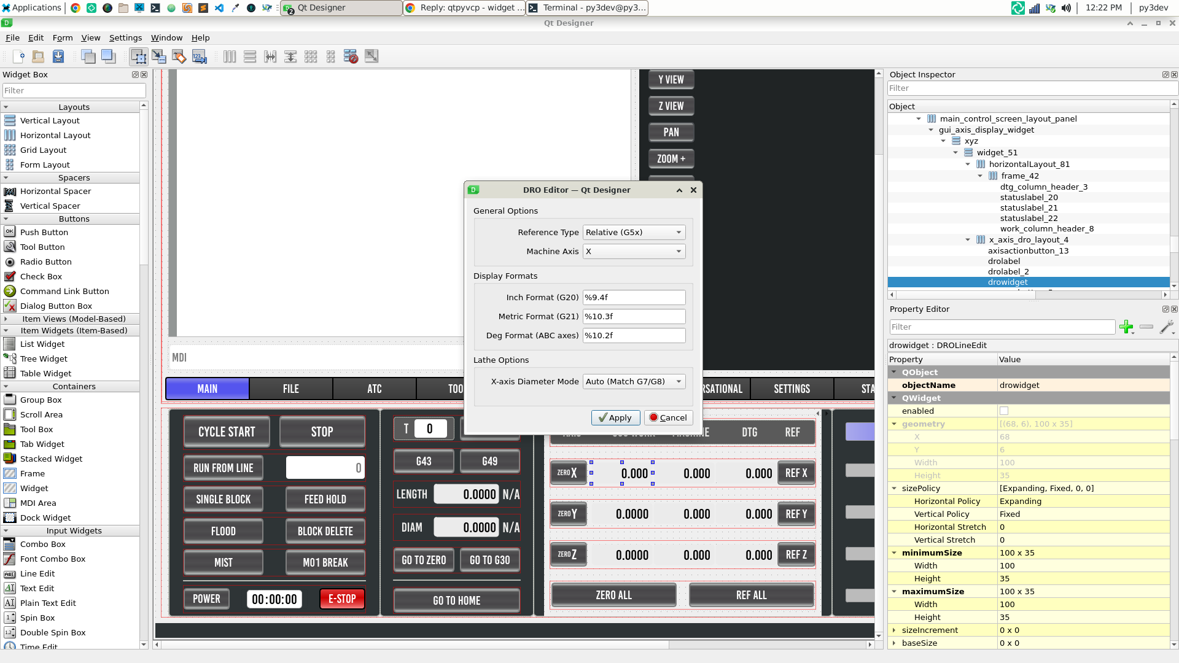Open the Form menu

click(x=63, y=38)
